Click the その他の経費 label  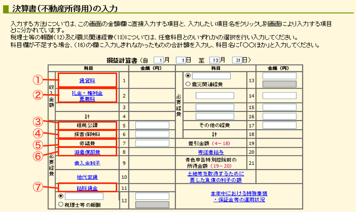pos(215,125)
